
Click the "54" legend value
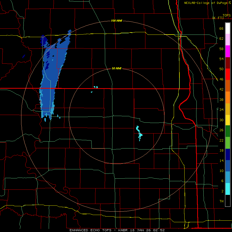(x=221, y=59)
